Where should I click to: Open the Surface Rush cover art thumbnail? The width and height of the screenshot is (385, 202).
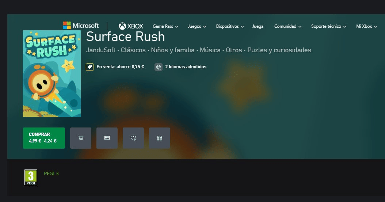point(52,74)
